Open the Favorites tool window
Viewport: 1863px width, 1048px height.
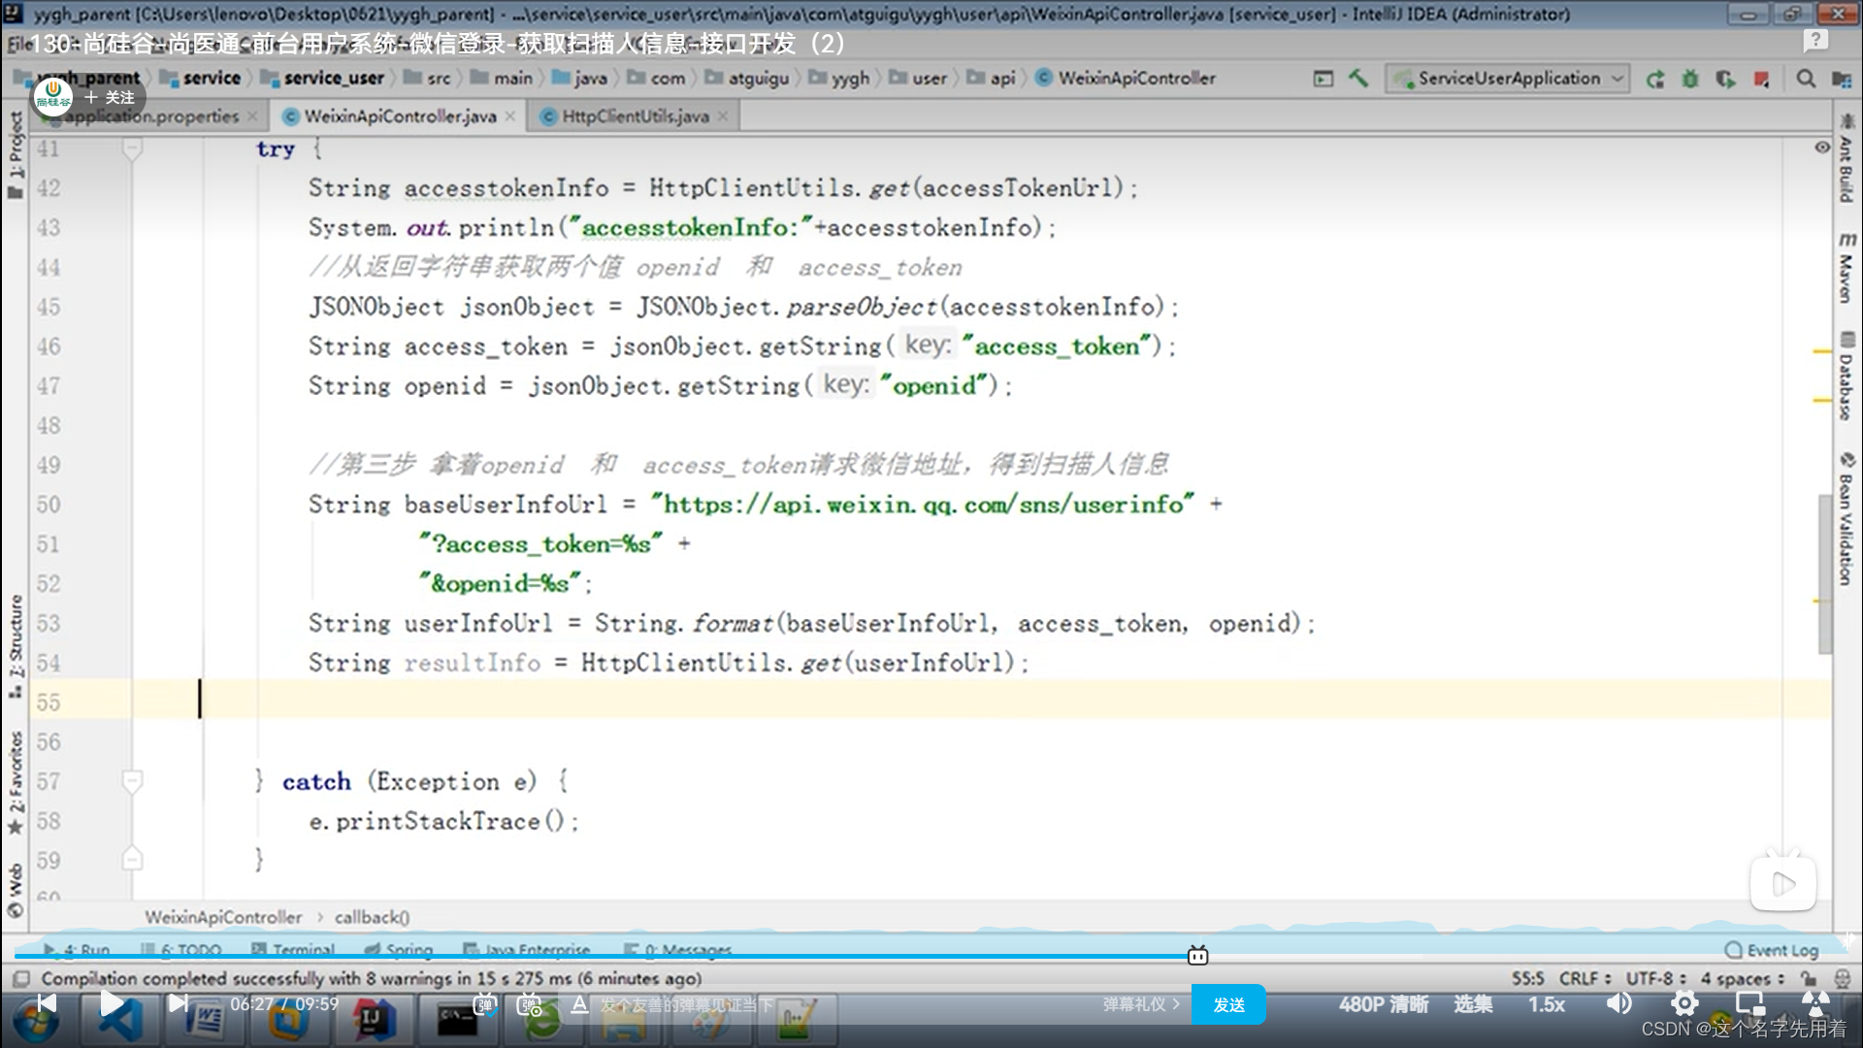(x=16, y=781)
